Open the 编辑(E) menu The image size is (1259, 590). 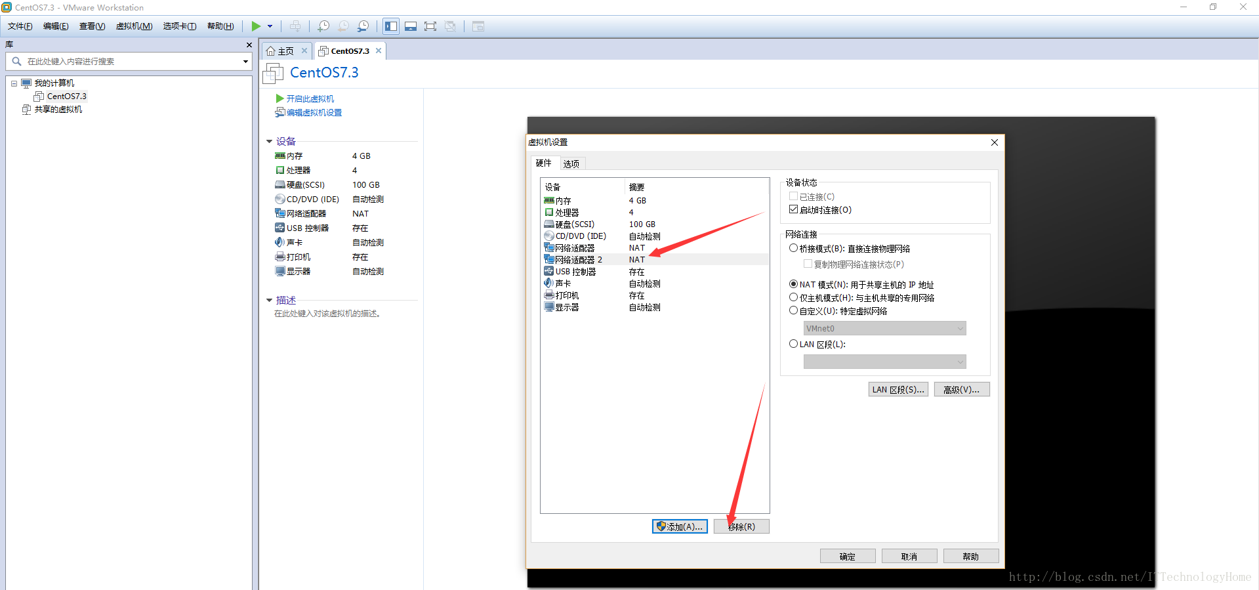56,26
